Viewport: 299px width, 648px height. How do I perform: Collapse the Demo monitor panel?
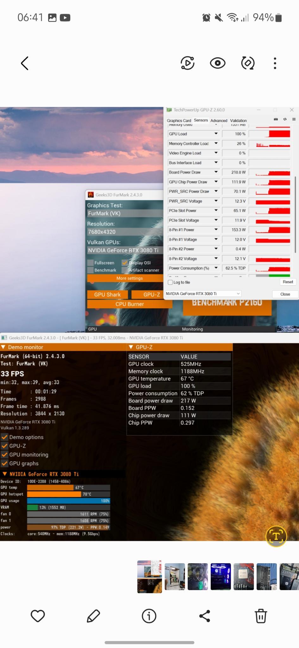[3, 347]
